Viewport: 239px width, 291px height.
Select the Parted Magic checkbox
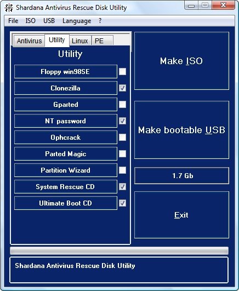click(122, 153)
